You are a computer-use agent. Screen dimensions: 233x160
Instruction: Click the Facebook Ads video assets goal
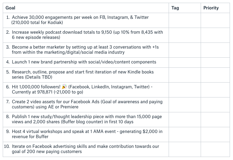87,104
